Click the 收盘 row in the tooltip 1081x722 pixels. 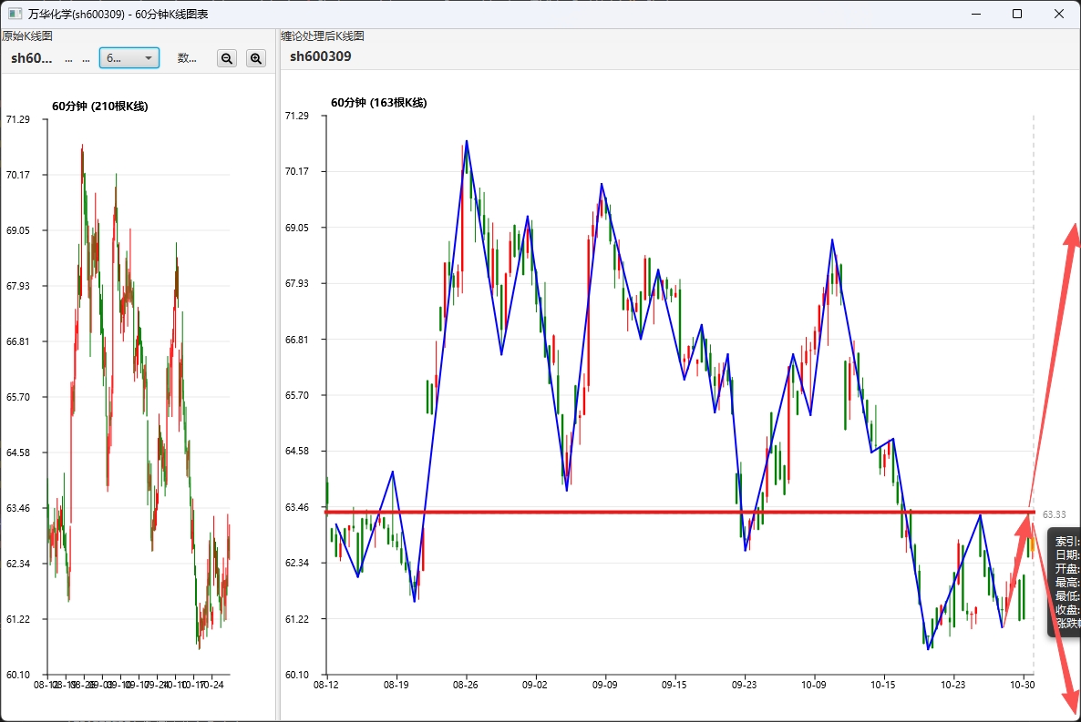1067,610
